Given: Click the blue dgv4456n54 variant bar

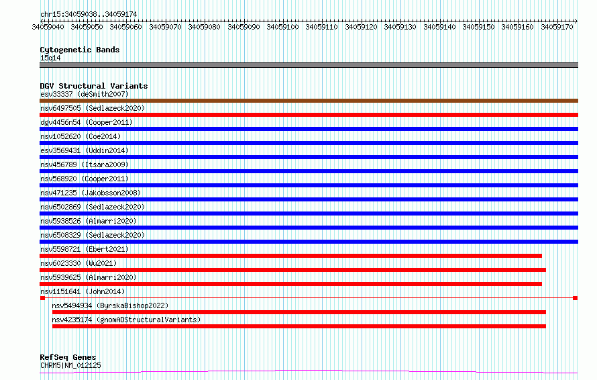Looking at the screenshot, I should pyautogui.click(x=309, y=129).
